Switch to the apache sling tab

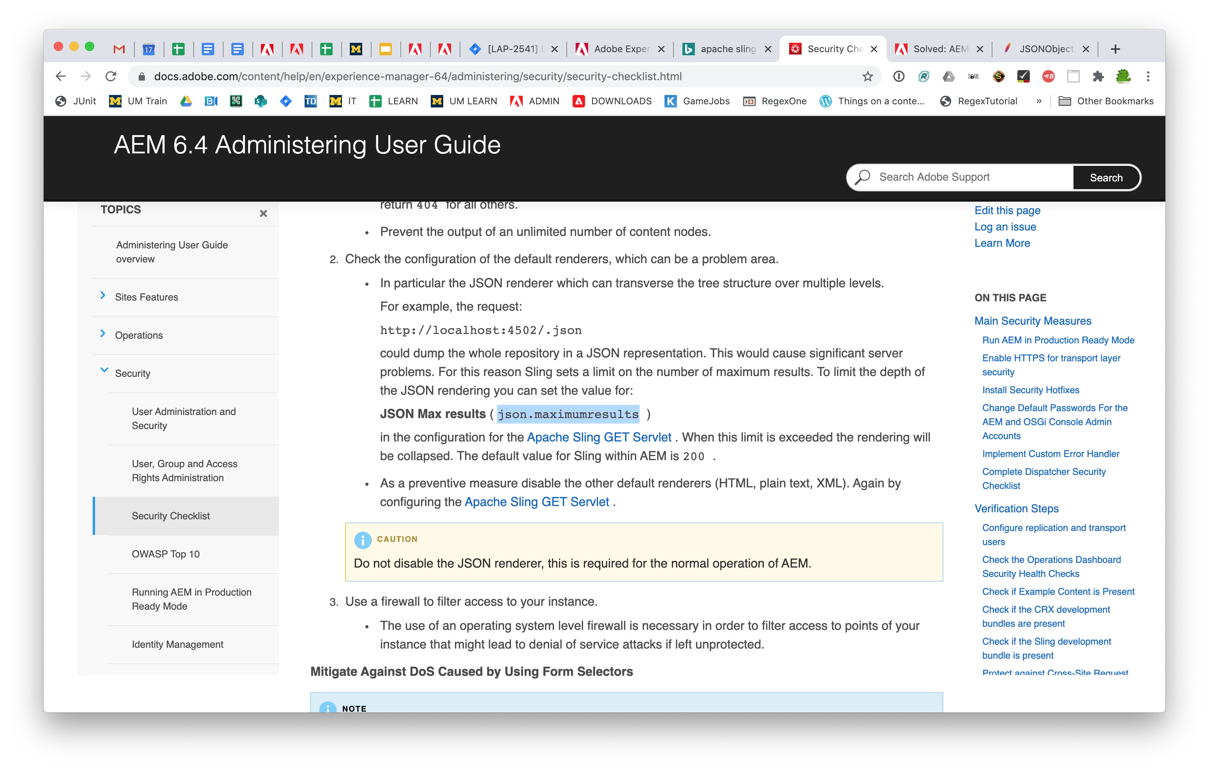coord(727,49)
